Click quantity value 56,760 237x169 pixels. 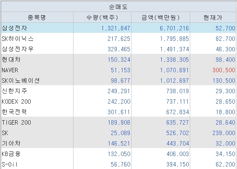pos(120,164)
